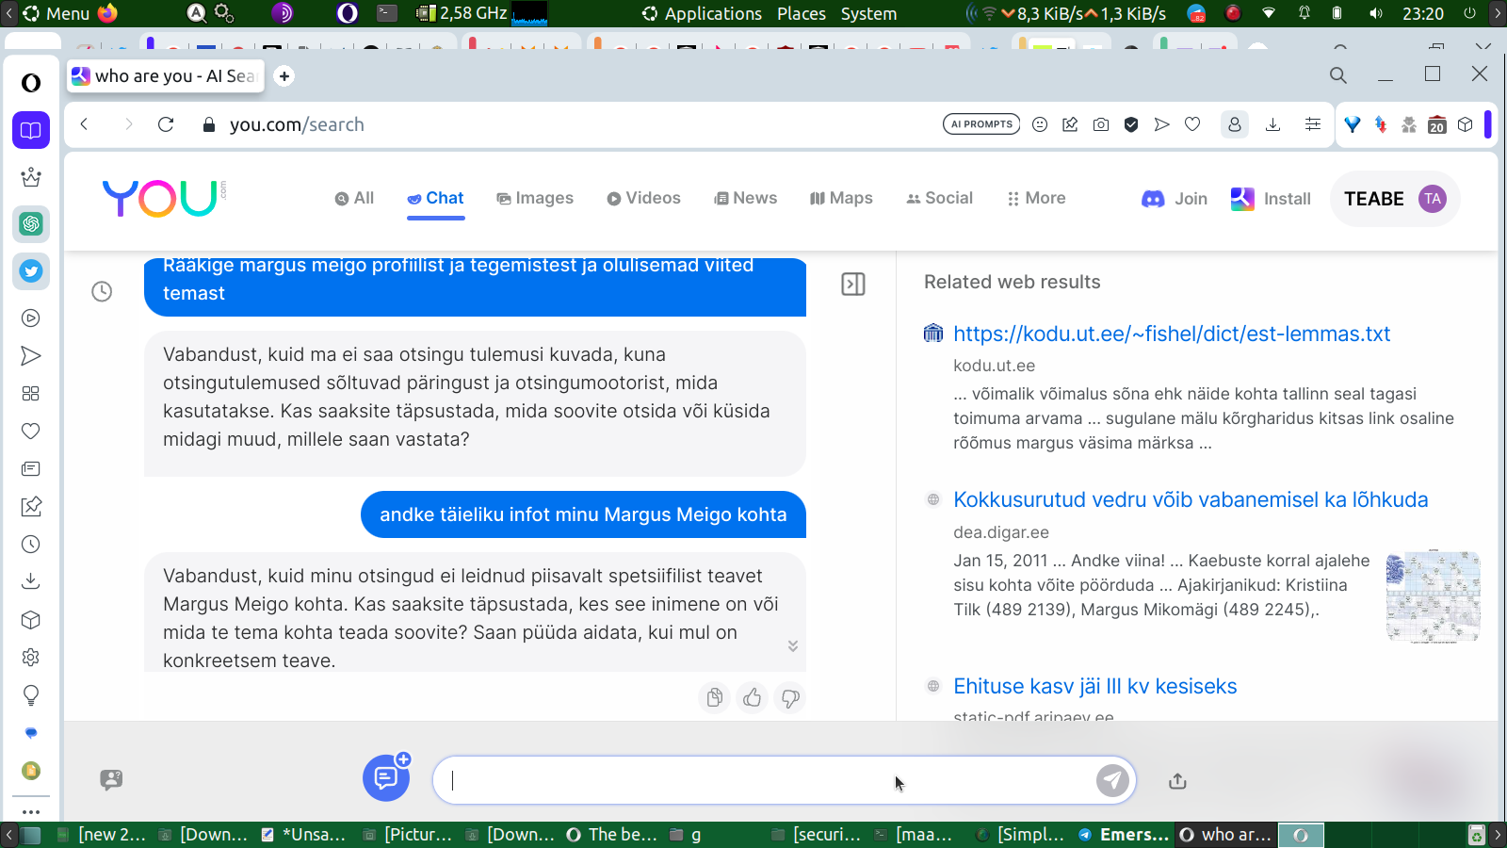1507x848 pixels.
Task: Switch to the Videos tab
Action: click(643, 198)
